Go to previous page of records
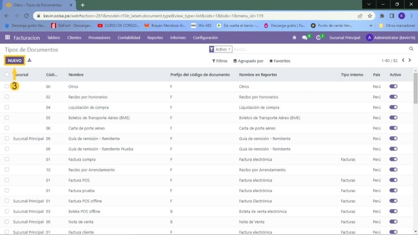The width and height of the screenshot is (418, 235). [403, 60]
